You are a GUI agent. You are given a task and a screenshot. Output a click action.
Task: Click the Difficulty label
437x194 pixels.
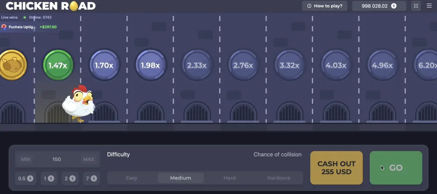click(119, 154)
